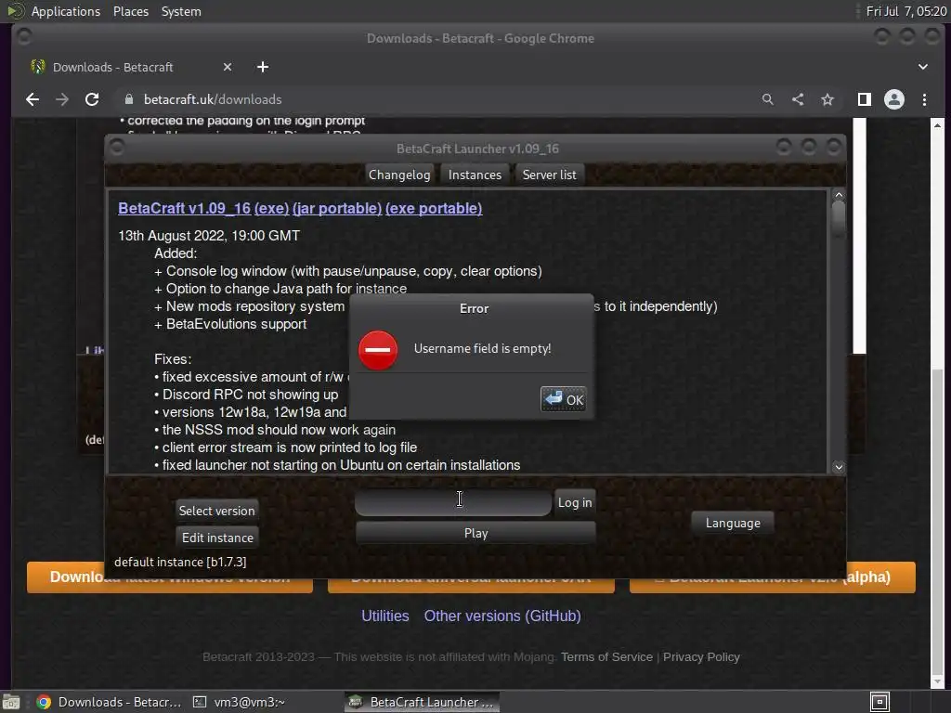Open the Places menu
The image size is (951, 713).
click(130, 11)
